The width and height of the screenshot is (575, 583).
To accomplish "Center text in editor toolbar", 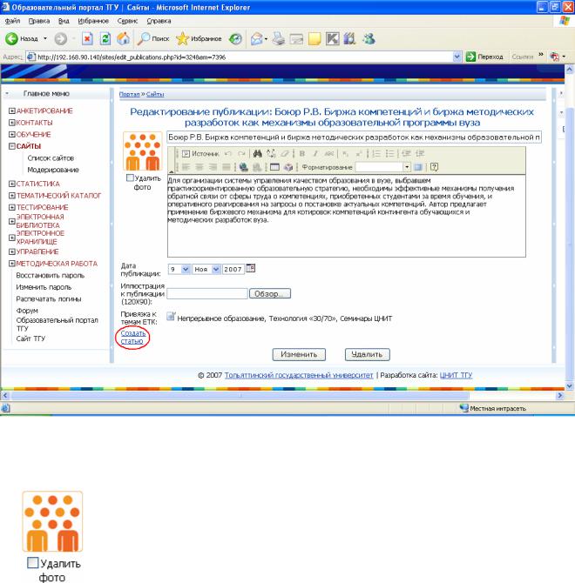I will tap(200, 167).
